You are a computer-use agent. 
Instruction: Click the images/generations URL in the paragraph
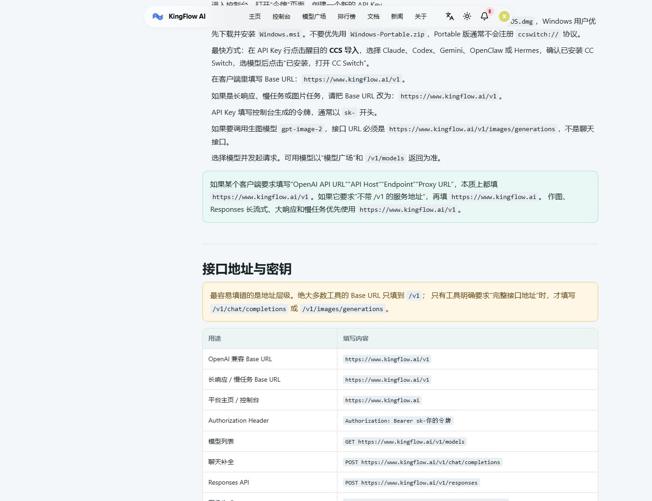[472, 129]
